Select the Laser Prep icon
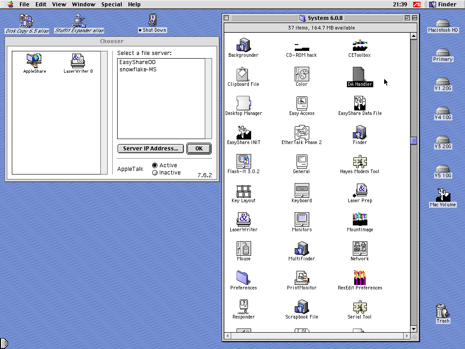 (x=360, y=190)
